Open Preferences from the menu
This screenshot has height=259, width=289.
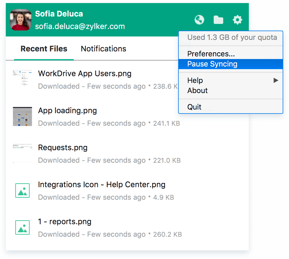coord(211,54)
